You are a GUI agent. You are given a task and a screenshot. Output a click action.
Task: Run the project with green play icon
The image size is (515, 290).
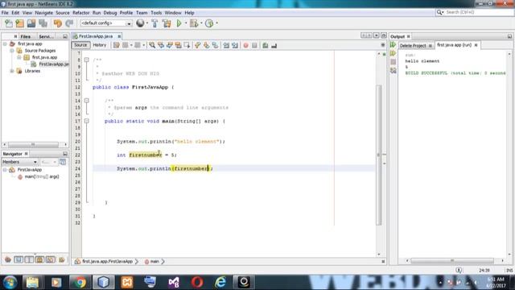[179, 23]
